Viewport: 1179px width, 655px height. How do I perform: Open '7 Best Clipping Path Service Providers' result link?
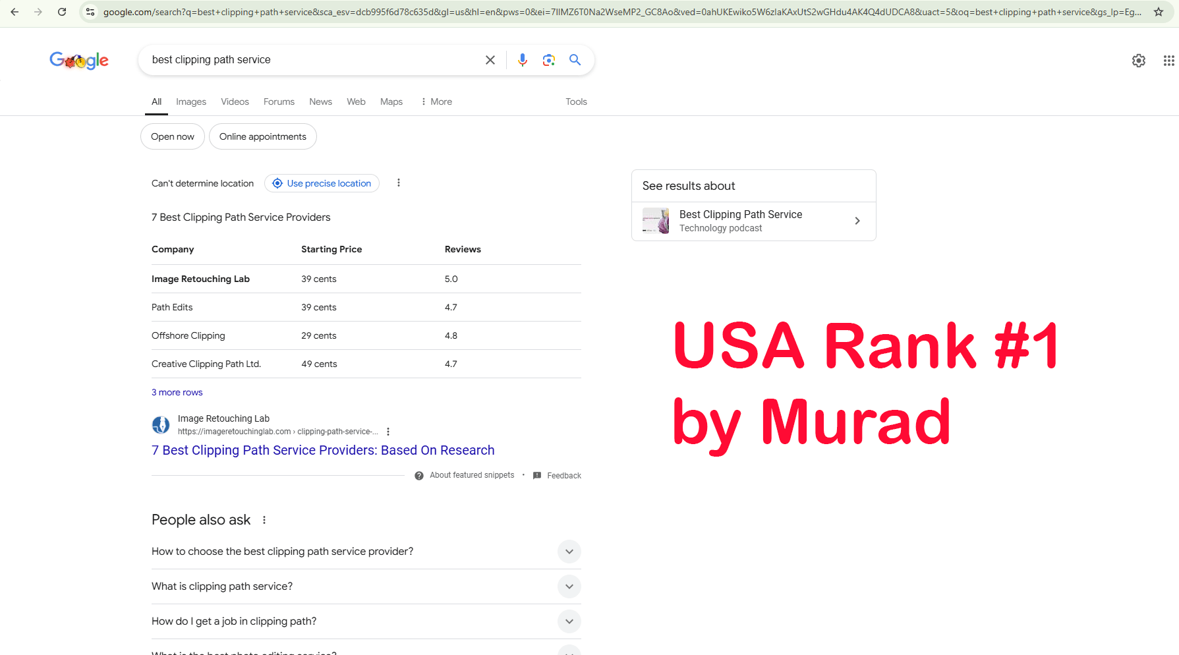click(323, 450)
